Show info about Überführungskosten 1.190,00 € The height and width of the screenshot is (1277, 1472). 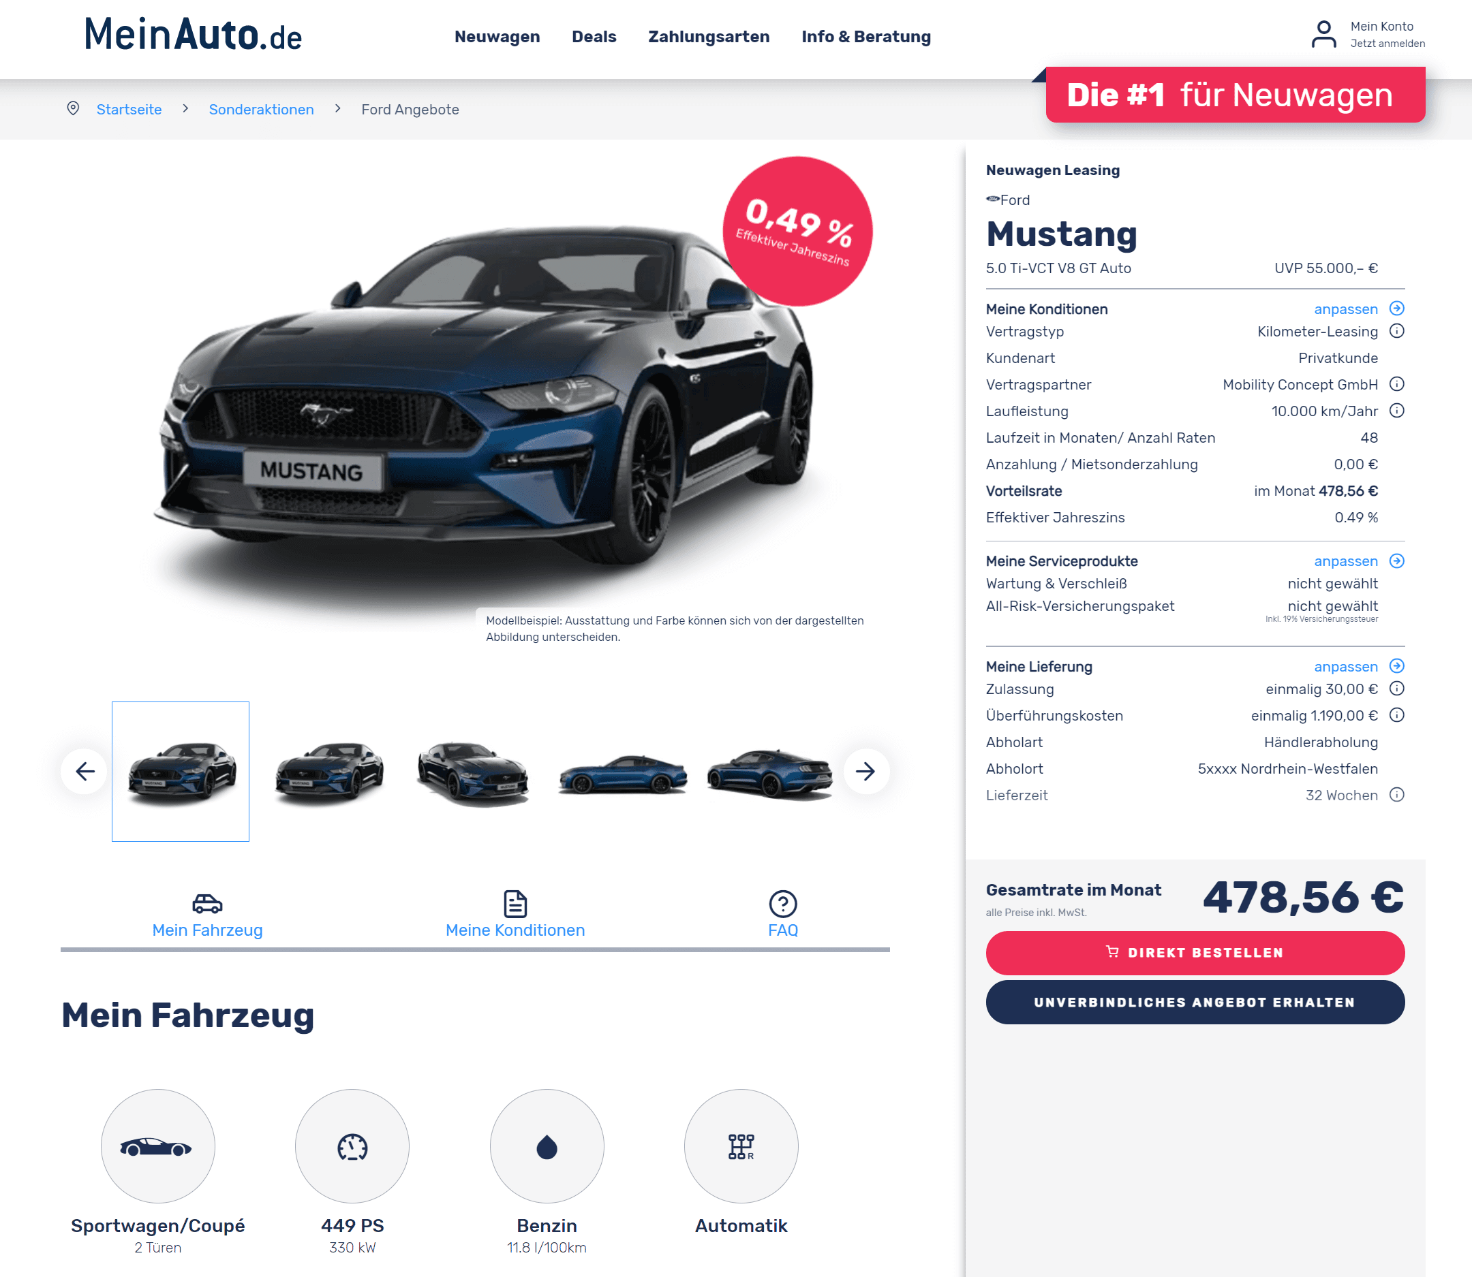point(1396,714)
